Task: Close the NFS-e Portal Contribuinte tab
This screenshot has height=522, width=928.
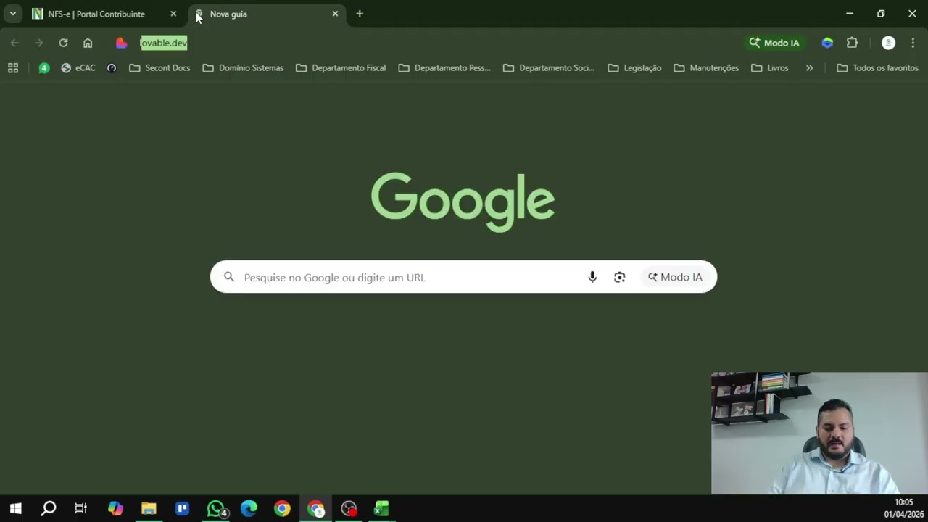Action: [x=173, y=14]
